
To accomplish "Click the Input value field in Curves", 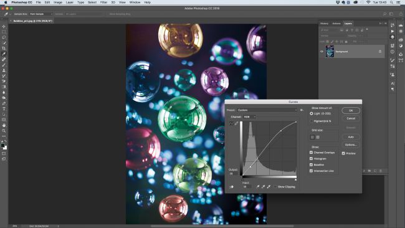I will (246, 186).
